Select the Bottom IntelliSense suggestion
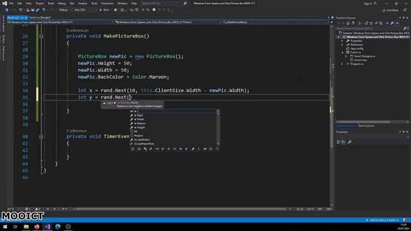 tap(141, 123)
